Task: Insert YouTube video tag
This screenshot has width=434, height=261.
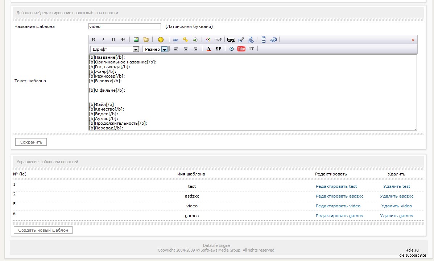Action: [241, 49]
